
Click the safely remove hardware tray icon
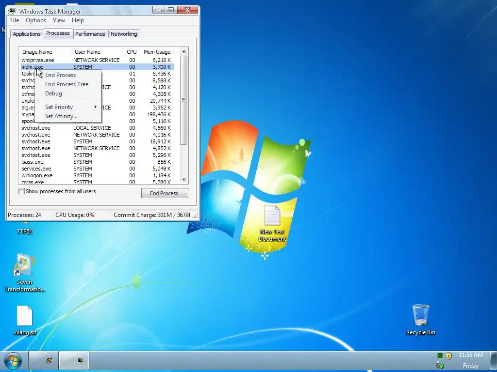pos(440,366)
